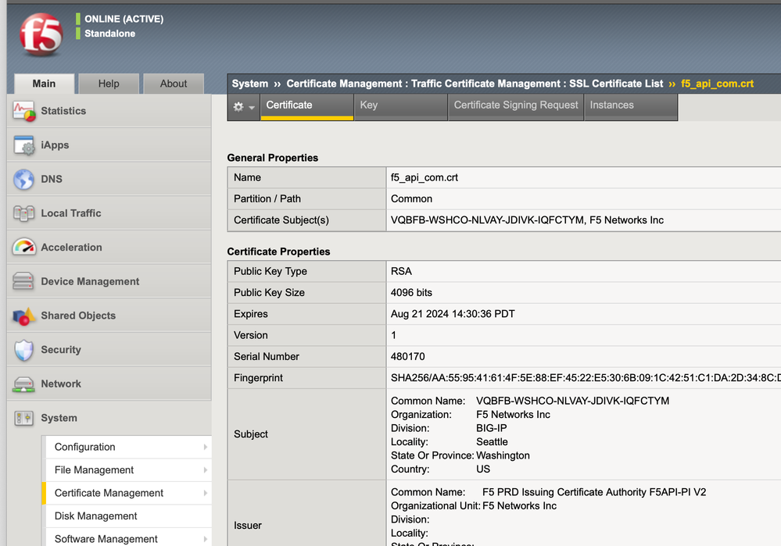Screen dimensions: 781x546
Task: Select the DNS globe icon
Action: click(x=24, y=180)
